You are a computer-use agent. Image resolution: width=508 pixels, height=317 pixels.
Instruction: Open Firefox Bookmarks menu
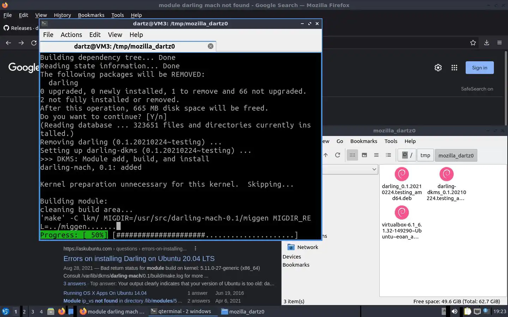[x=91, y=15]
